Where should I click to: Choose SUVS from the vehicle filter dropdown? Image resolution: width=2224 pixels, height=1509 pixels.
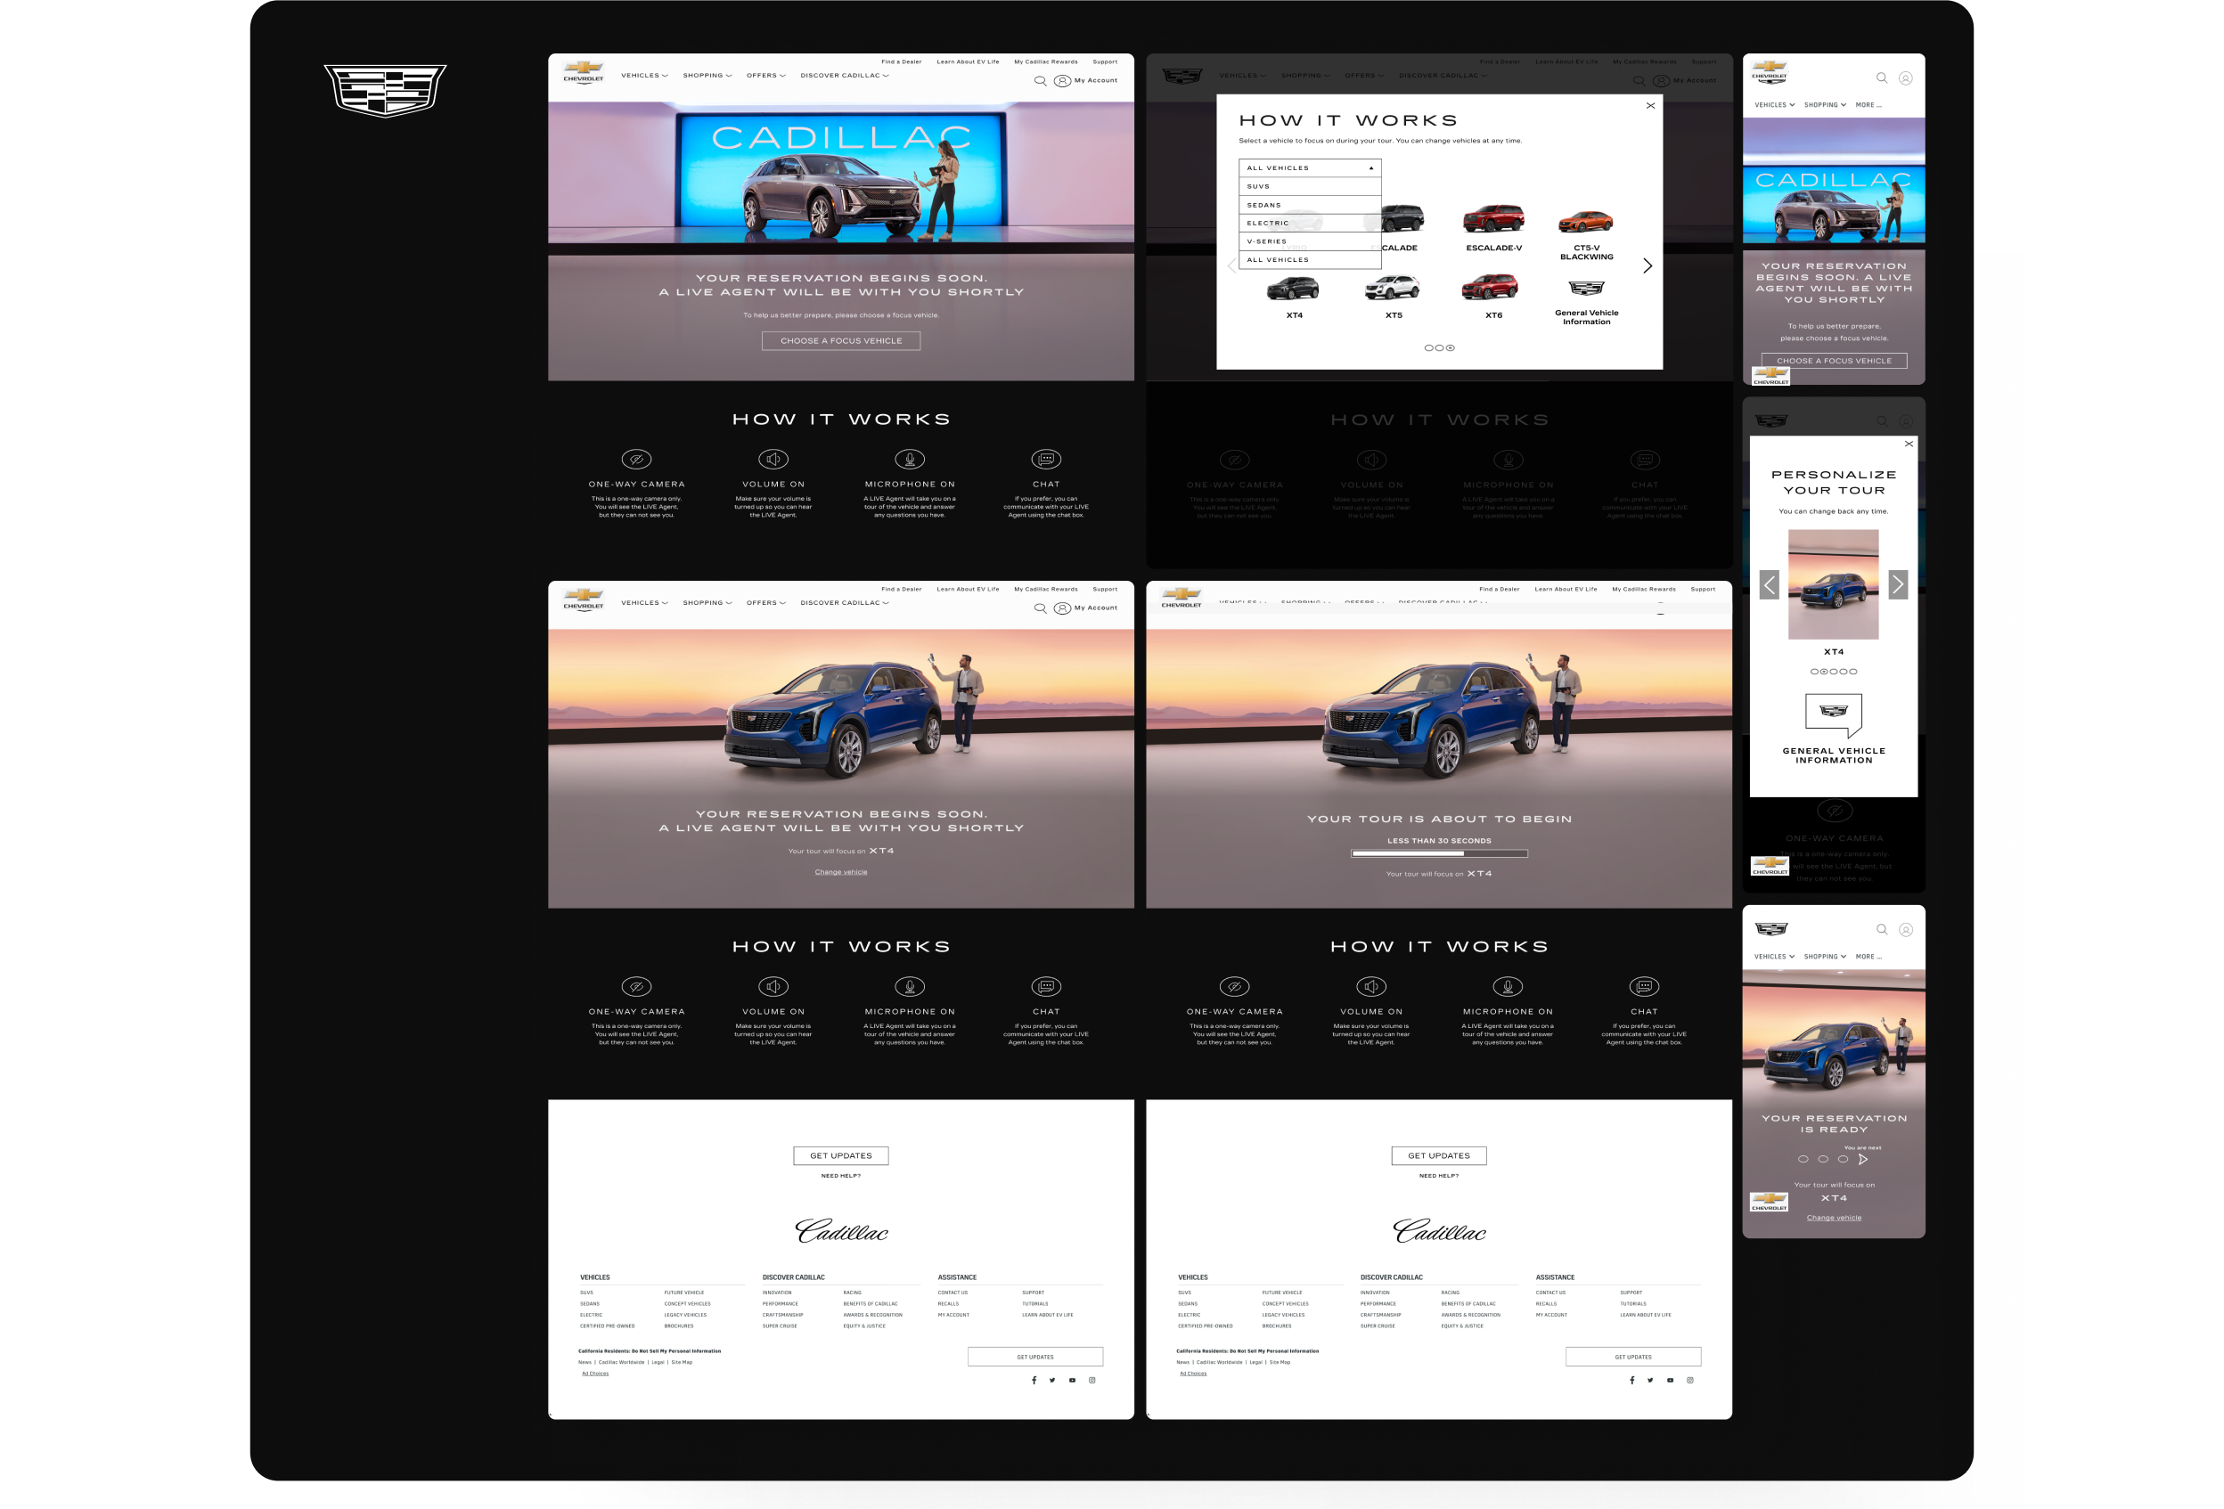click(1309, 186)
